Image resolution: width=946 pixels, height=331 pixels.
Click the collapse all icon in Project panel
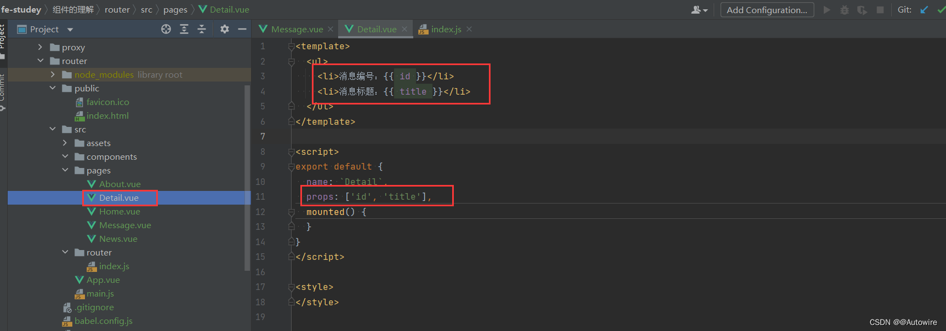pos(202,29)
